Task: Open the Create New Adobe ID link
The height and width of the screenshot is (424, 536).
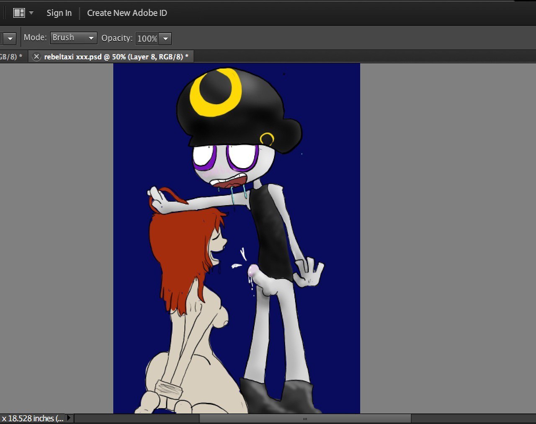Action: pos(127,13)
